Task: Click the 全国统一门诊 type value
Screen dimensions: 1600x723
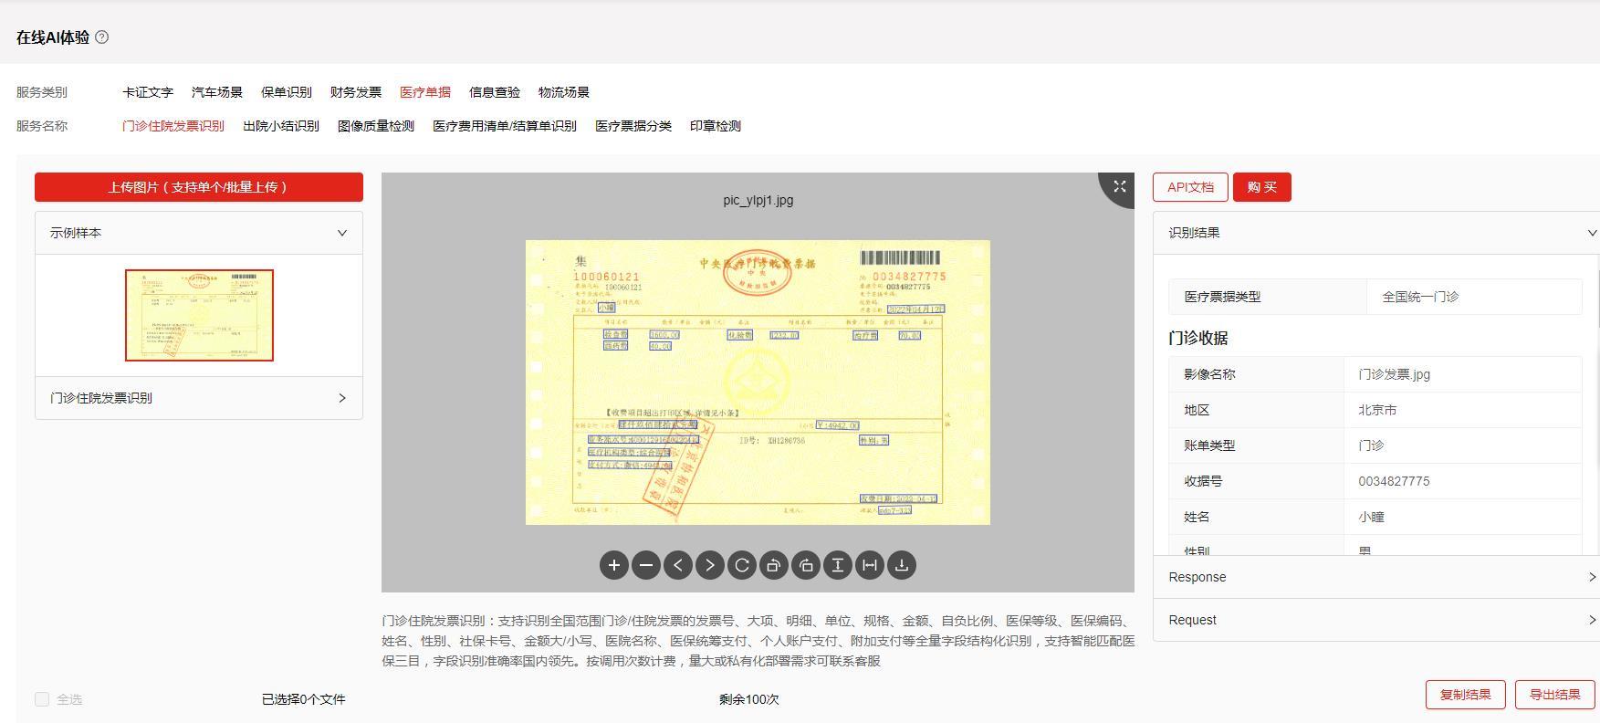Action: point(1420,297)
